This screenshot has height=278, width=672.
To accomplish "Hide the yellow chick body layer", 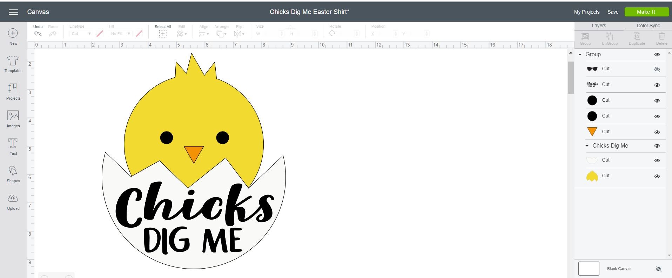I will click(x=657, y=176).
